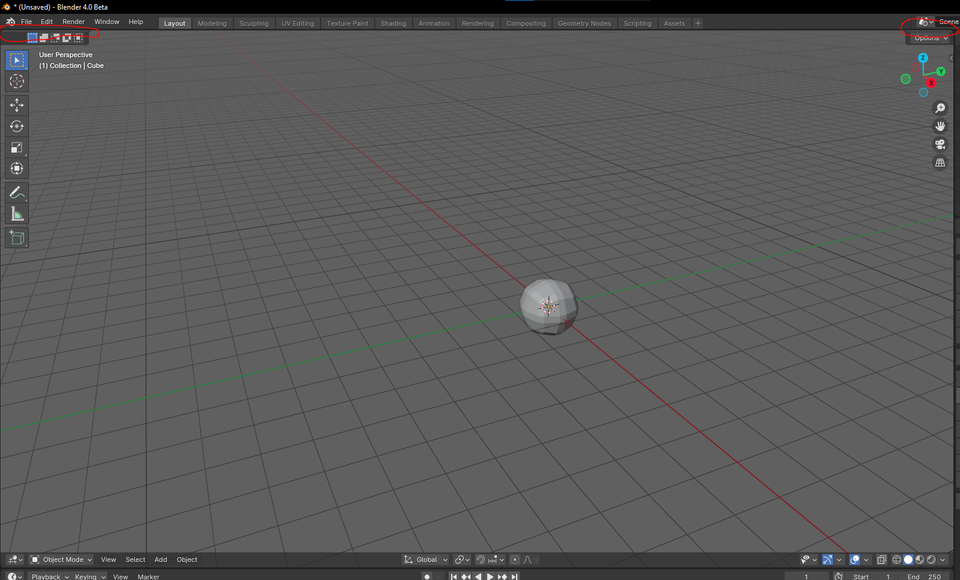This screenshot has width=960, height=580.
Task: Set selection mode to Set New
Action: 32,37
